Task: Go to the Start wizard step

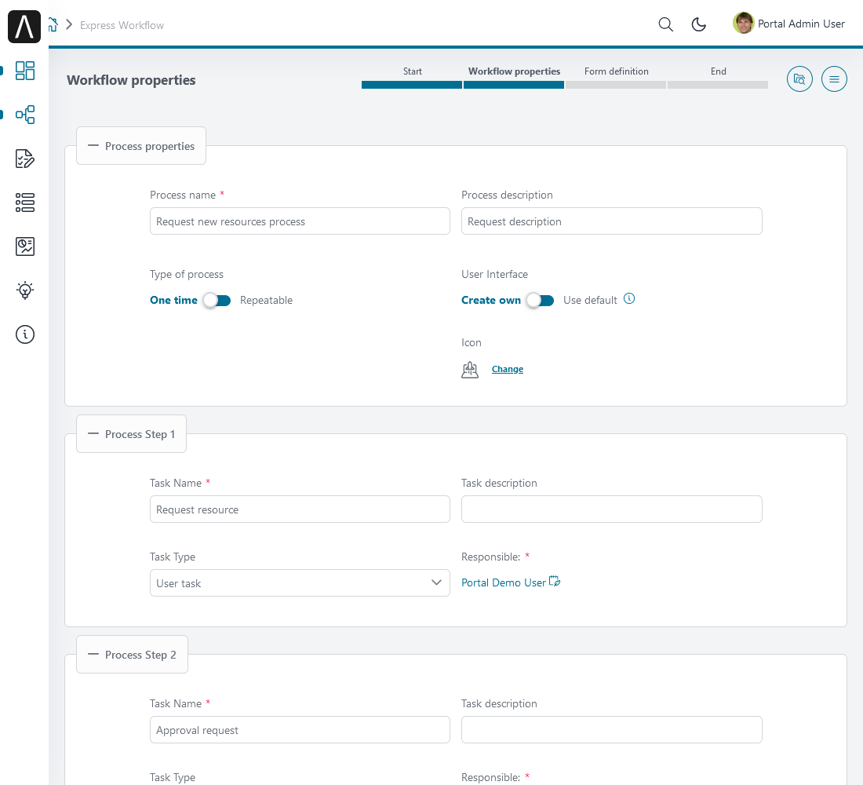Action: (412, 77)
